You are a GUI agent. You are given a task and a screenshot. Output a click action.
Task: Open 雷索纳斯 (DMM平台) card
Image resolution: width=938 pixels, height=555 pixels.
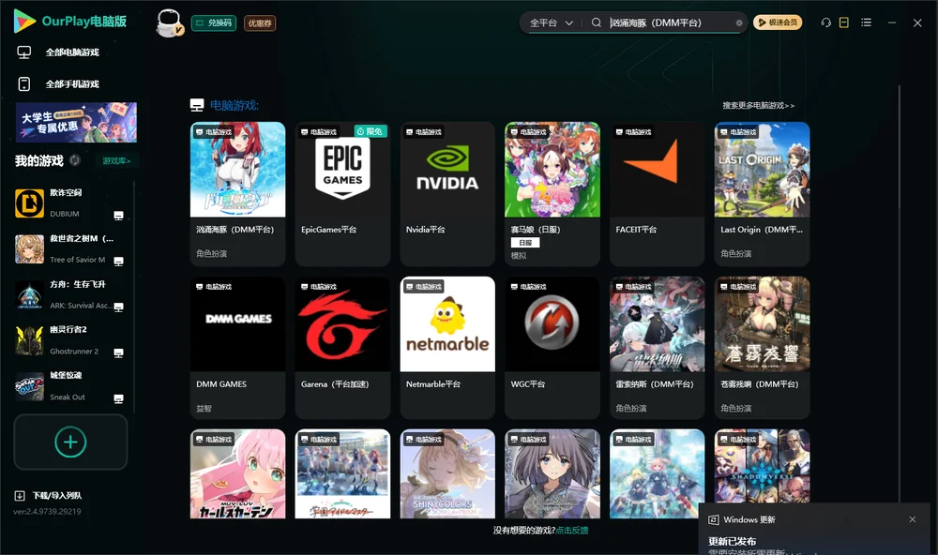pyautogui.click(x=657, y=348)
